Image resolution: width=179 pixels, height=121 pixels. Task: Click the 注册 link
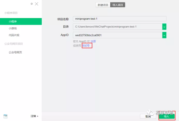[93, 41]
